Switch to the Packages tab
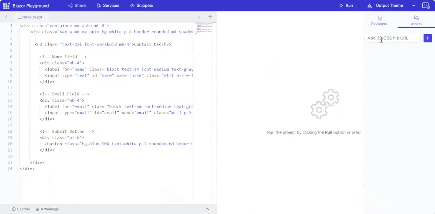435x214 pixels. [x=379, y=20]
